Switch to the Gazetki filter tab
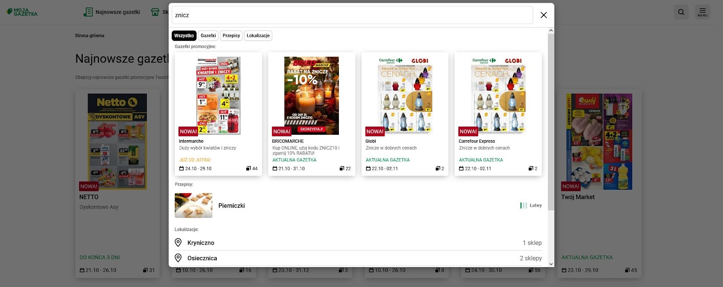Image resolution: width=723 pixels, height=287 pixels. [208, 36]
